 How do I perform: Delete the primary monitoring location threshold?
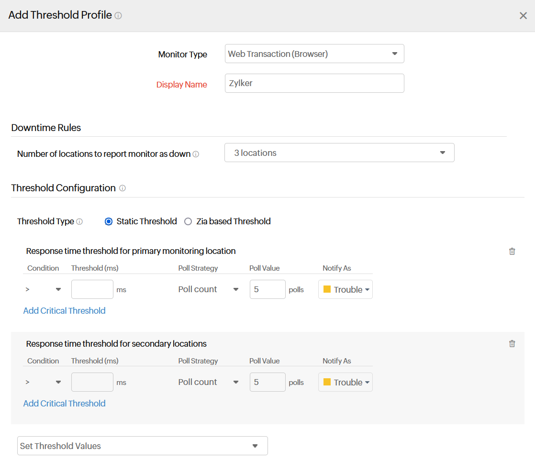click(x=512, y=251)
